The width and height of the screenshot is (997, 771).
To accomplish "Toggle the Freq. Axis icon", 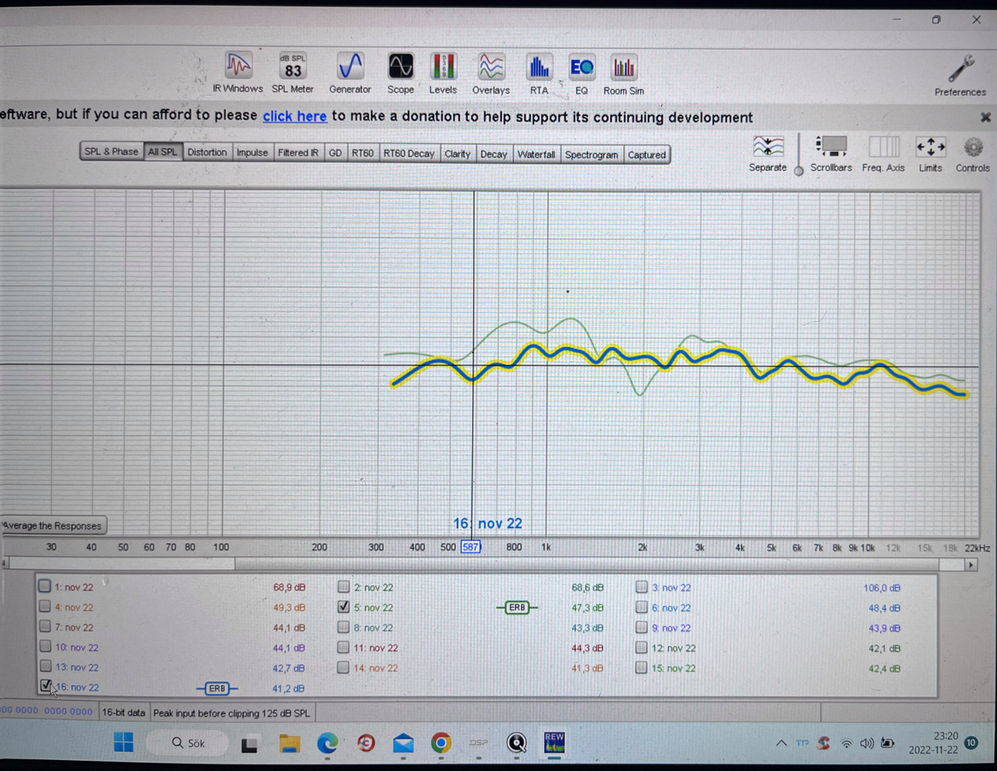I will point(883,153).
